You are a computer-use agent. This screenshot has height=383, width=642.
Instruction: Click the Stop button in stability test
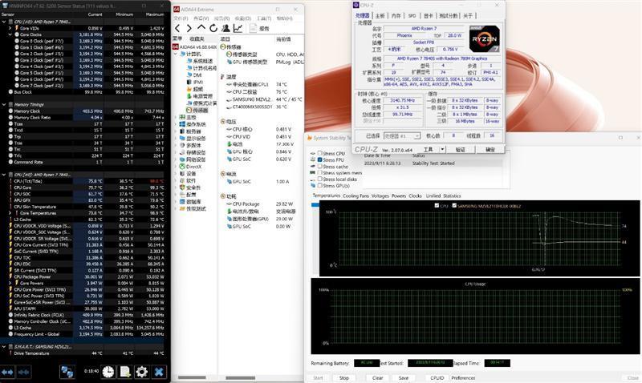point(344,377)
